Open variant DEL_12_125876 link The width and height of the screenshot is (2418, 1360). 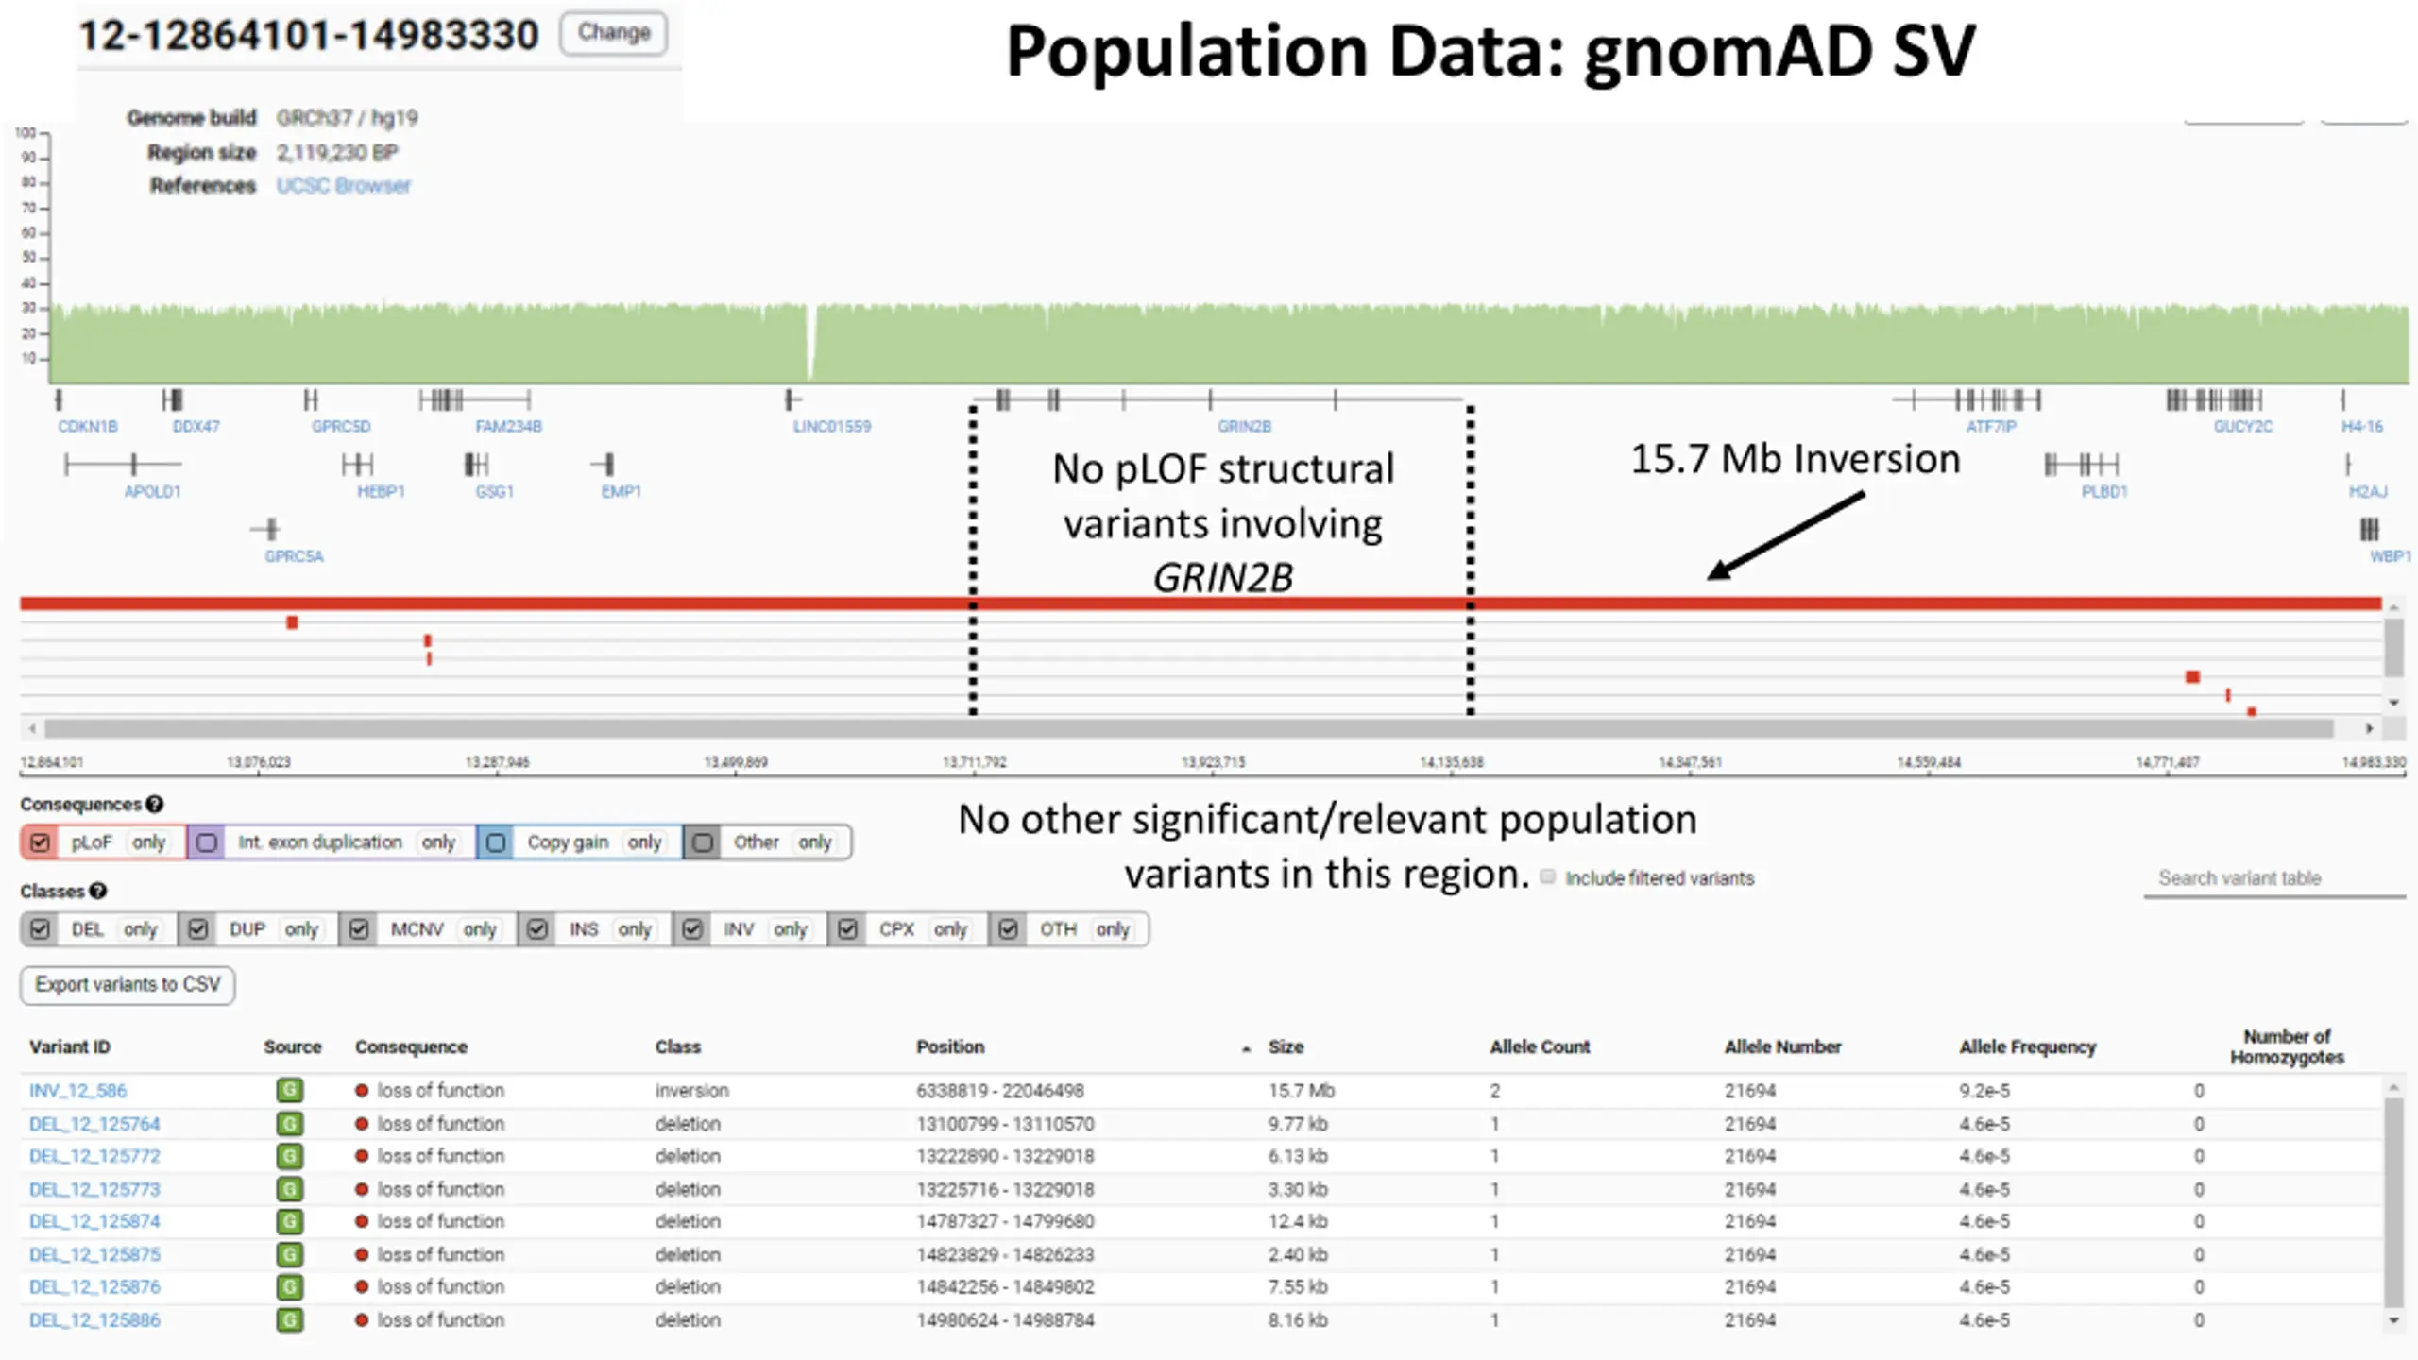point(94,1286)
